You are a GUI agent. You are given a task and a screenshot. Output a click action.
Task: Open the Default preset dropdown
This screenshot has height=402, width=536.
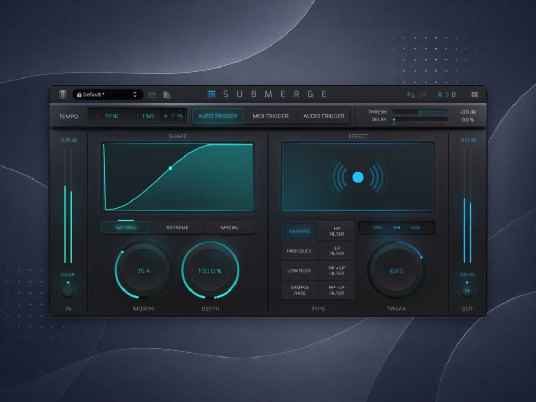click(x=107, y=95)
